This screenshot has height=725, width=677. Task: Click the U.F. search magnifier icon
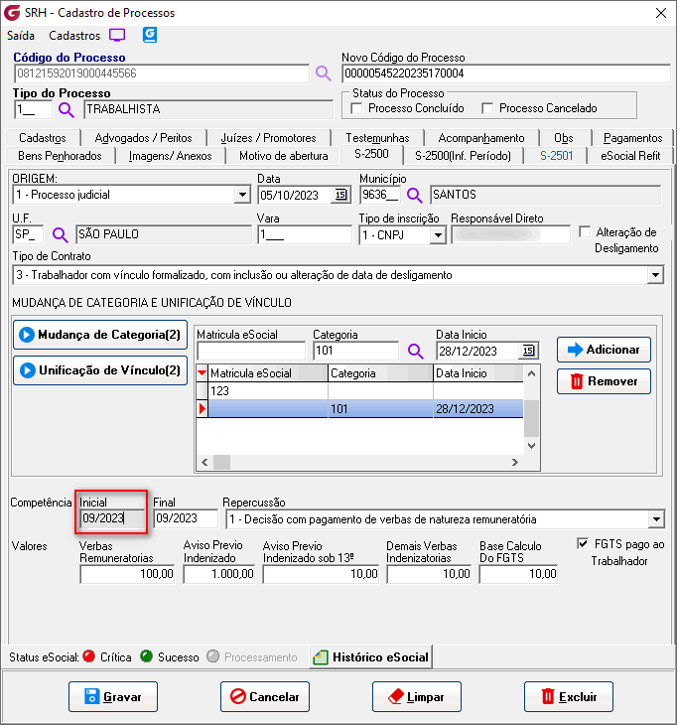point(61,234)
